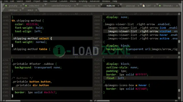Click the '/* buttons */' comment
Screen dimensions: 183x102
[22, 78]
